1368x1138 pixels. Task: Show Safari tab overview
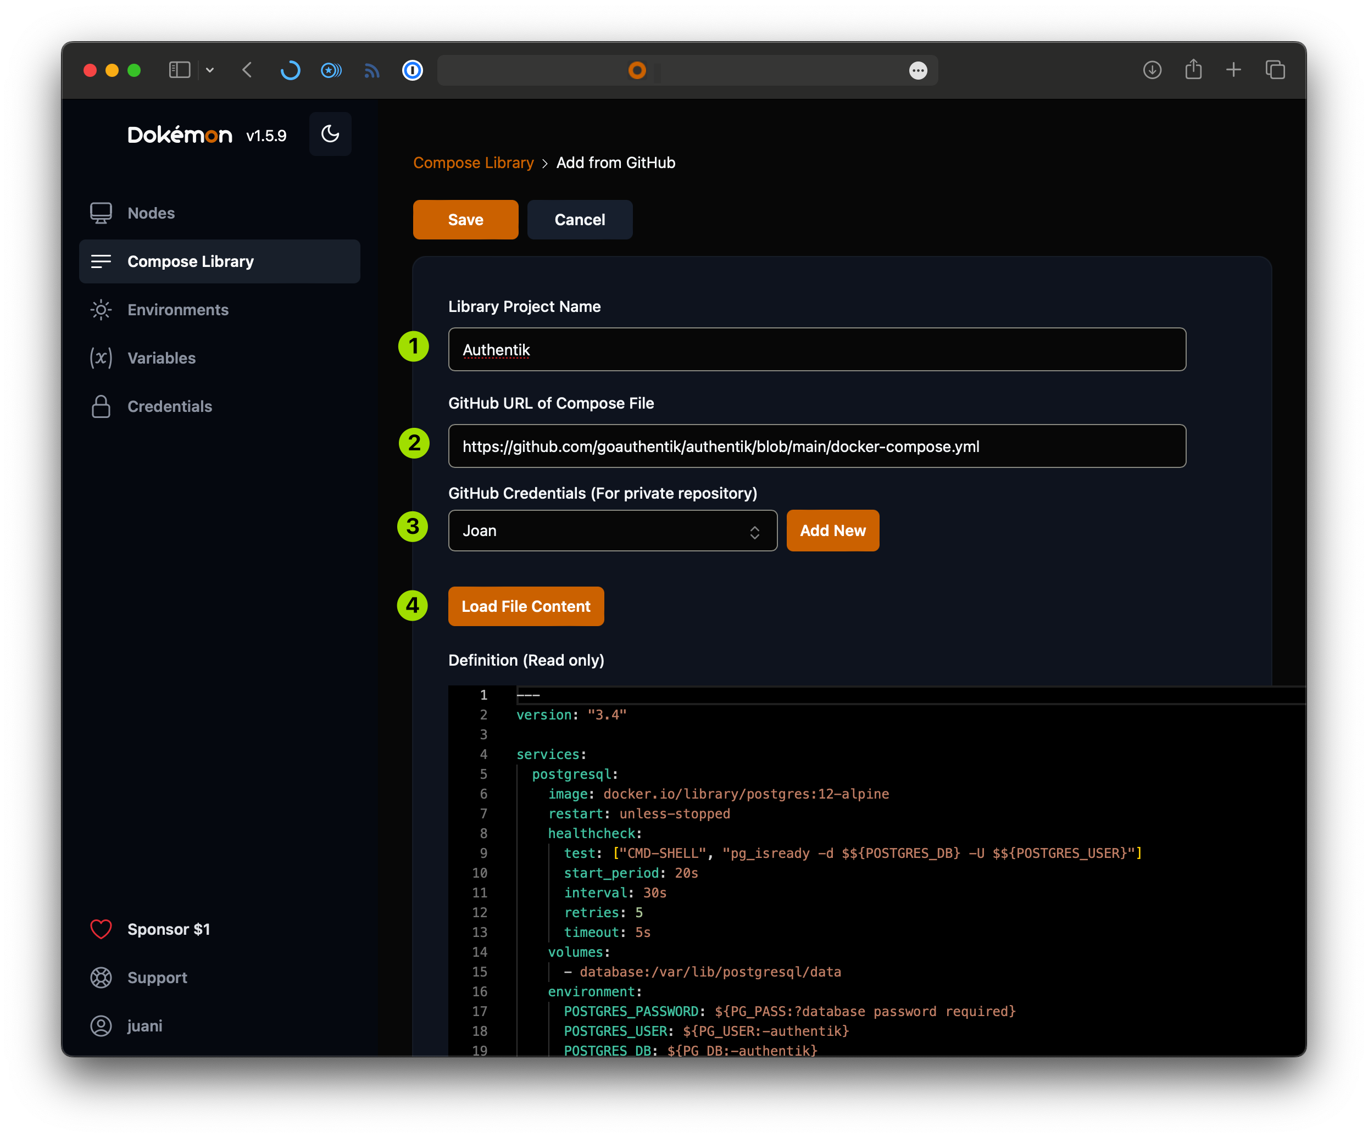click(x=1275, y=70)
